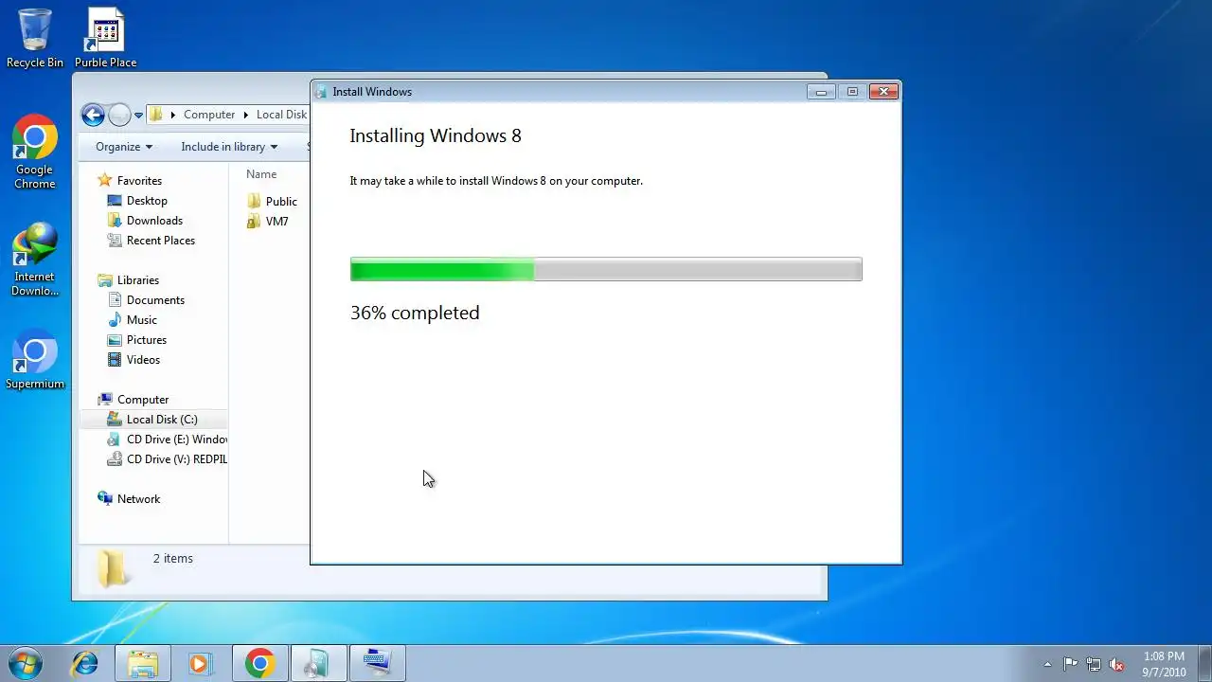Open Pictures library

click(x=147, y=340)
